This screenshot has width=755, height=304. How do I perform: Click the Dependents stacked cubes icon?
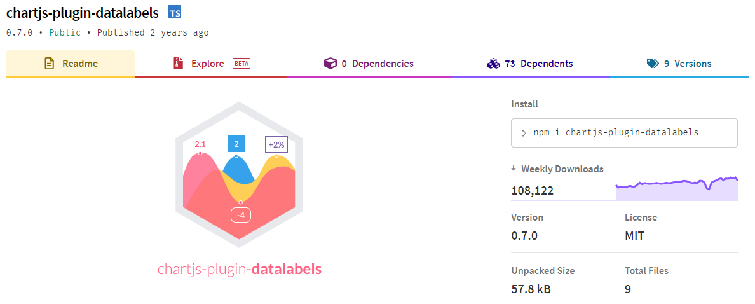[x=494, y=63]
